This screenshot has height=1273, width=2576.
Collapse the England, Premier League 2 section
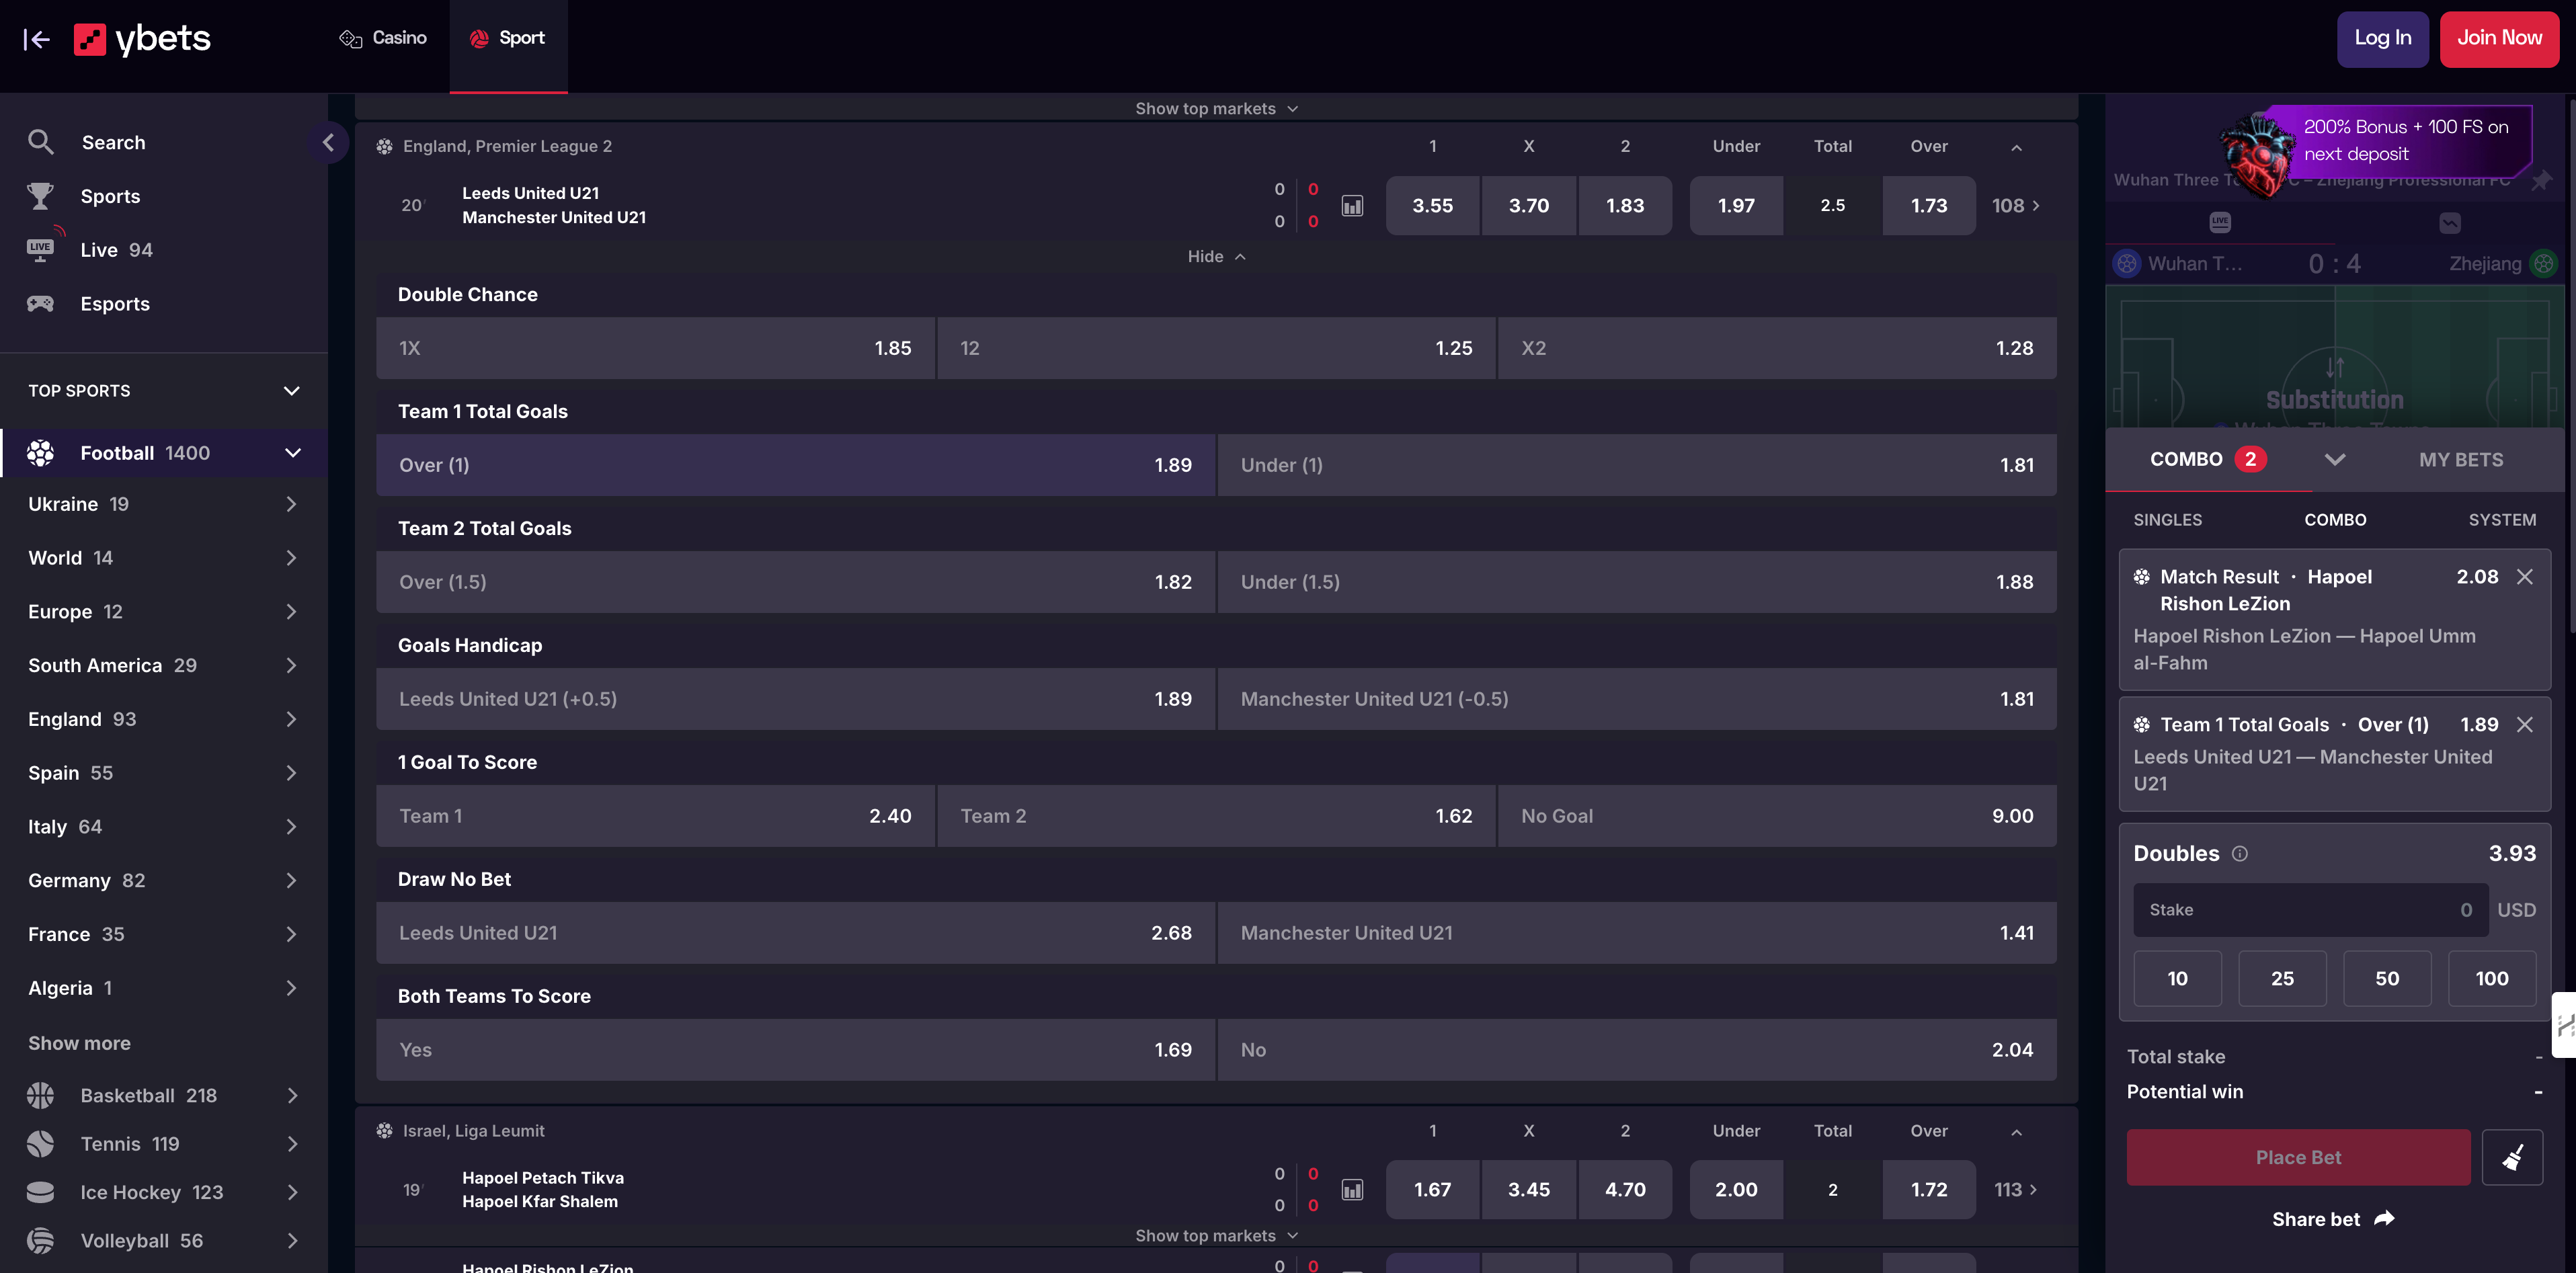[x=2016, y=147]
